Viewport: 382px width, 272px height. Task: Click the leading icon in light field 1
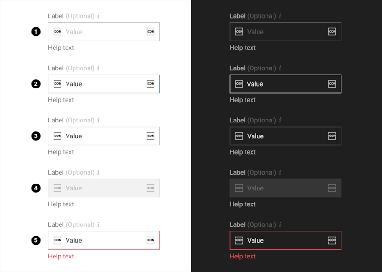[57, 32]
